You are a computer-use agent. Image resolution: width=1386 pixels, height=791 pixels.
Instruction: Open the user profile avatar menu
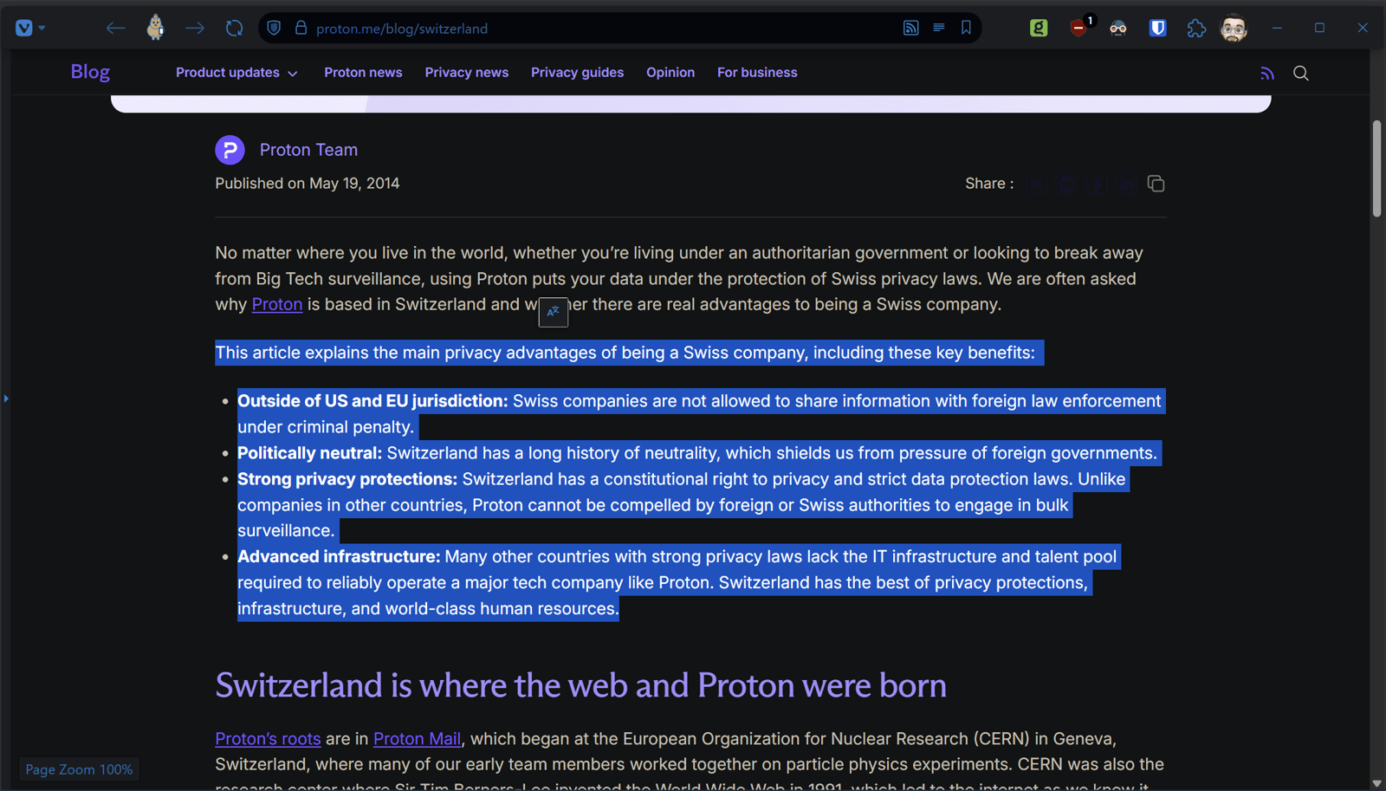coord(1234,29)
